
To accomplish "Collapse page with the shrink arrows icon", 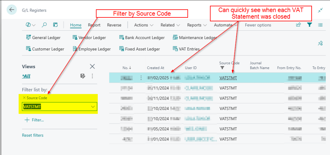I will click(x=320, y=10).
